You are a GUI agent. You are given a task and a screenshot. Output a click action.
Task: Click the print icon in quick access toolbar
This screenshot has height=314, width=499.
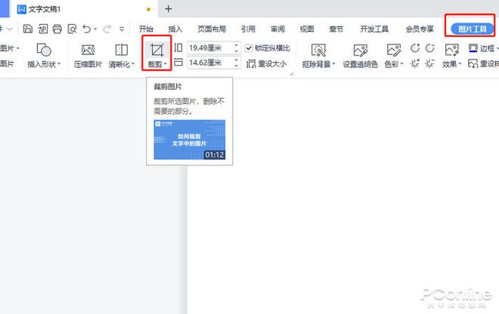click(57, 29)
